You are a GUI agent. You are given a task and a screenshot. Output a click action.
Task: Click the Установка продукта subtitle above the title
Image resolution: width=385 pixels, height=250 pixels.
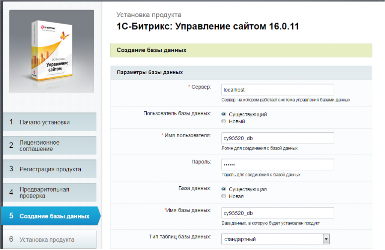pyautogui.click(x=149, y=15)
